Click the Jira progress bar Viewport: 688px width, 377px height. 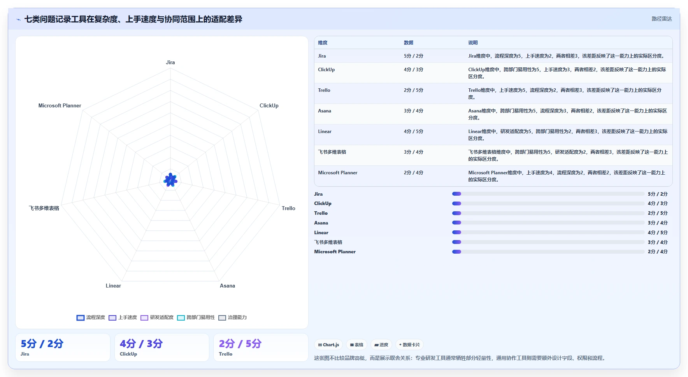(x=548, y=194)
